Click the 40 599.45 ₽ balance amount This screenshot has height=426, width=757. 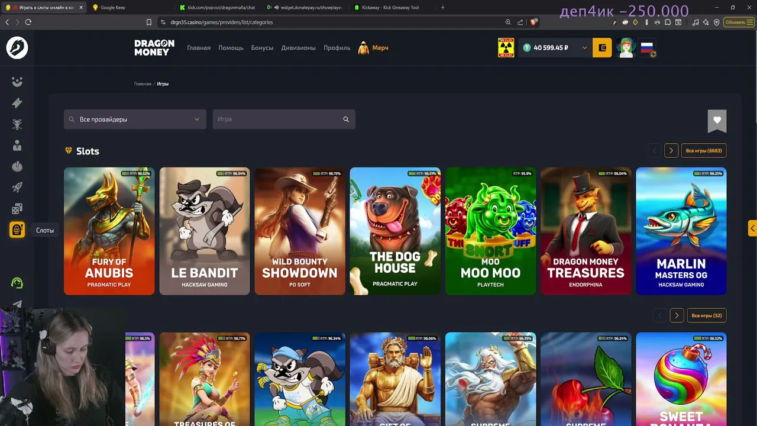[x=551, y=48]
